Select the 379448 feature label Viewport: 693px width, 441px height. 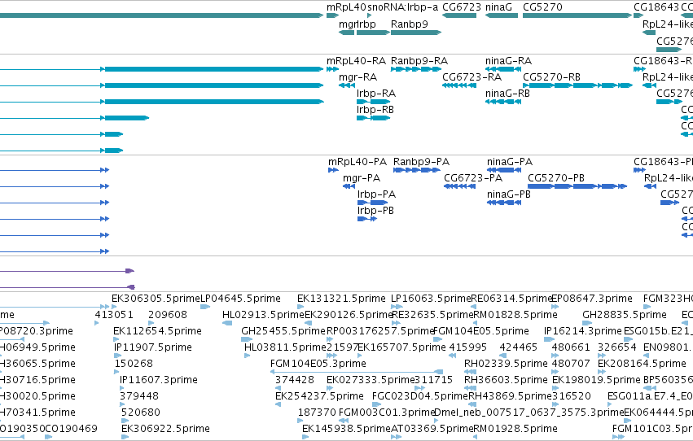coord(138,396)
